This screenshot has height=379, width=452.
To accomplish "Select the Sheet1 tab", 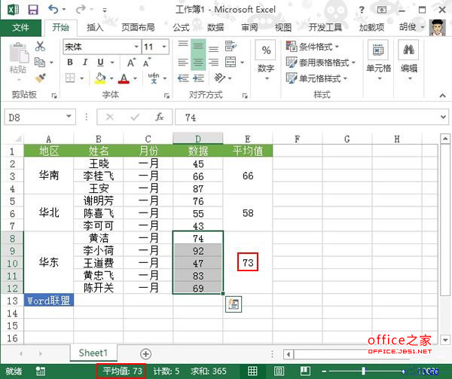I will pyautogui.click(x=93, y=353).
